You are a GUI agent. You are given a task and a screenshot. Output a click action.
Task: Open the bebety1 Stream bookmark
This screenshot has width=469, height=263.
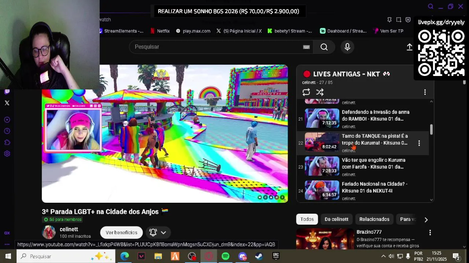point(289,31)
